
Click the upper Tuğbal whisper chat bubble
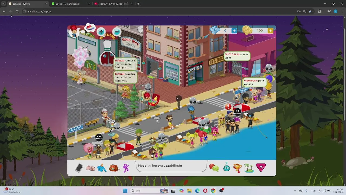pyautogui.click(x=125, y=64)
